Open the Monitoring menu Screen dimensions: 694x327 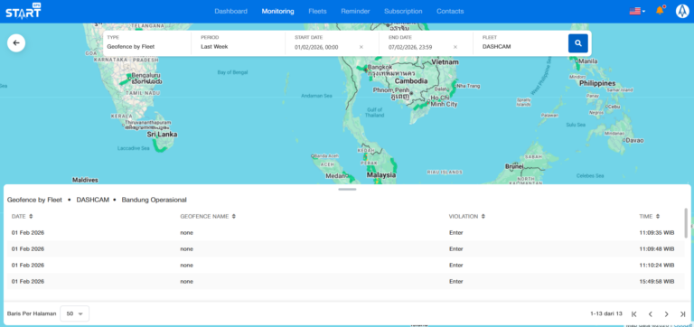278,11
